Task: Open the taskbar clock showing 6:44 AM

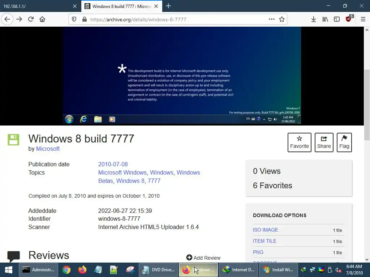Action: pyautogui.click(x=354, y=270)
